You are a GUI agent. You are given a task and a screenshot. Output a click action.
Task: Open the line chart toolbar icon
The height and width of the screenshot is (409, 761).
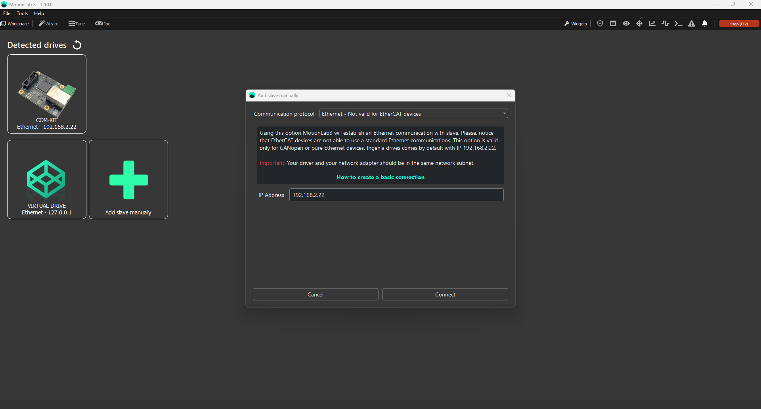[652, 24]
